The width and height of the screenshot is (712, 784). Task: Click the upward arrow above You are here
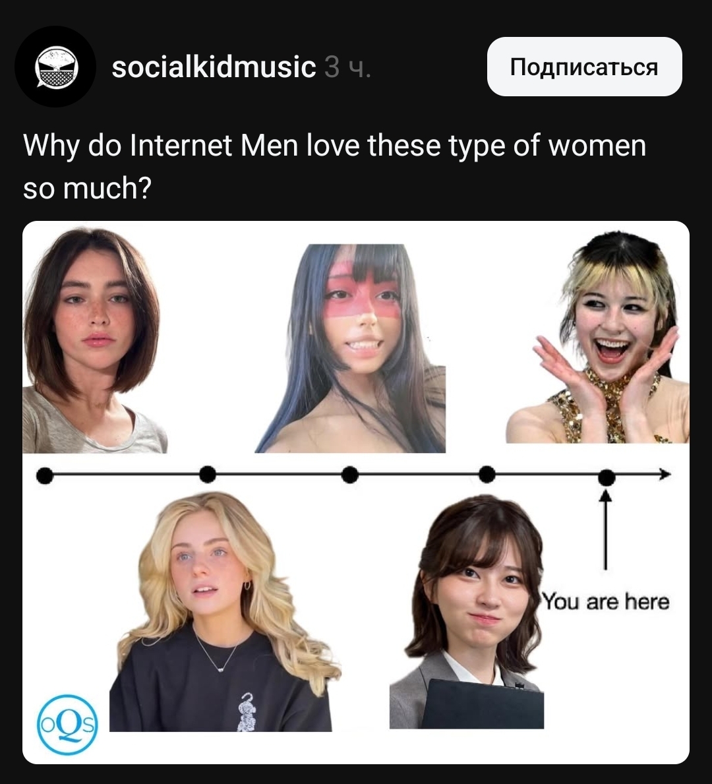(x=605, y=529)
